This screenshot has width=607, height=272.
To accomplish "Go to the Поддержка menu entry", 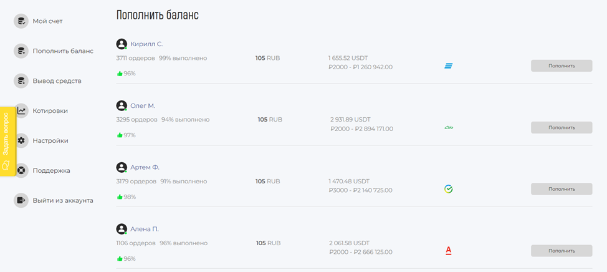I will point(52,170).
